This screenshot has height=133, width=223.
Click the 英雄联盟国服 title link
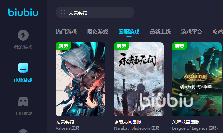186,122
